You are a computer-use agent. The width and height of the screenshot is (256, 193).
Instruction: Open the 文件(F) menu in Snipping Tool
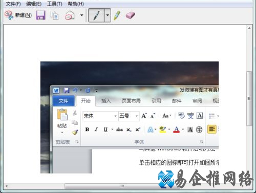(13, 4)
